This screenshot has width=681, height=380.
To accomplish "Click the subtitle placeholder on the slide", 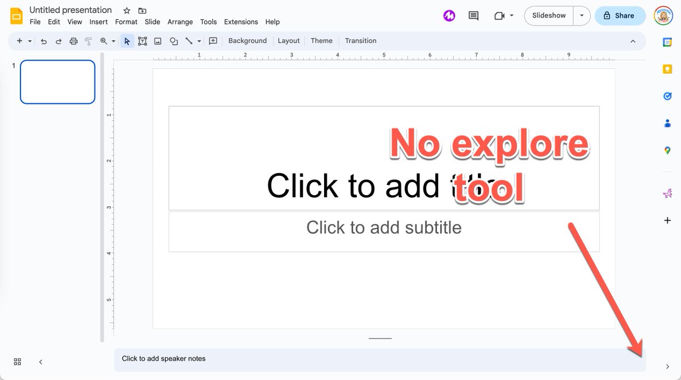I will pyautogui.click(x=384, y=231).
